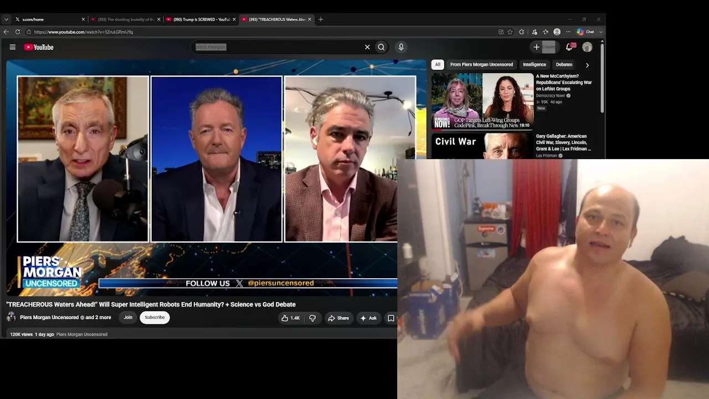Like the video (1.4K thumbs up)

coord(291,318)
